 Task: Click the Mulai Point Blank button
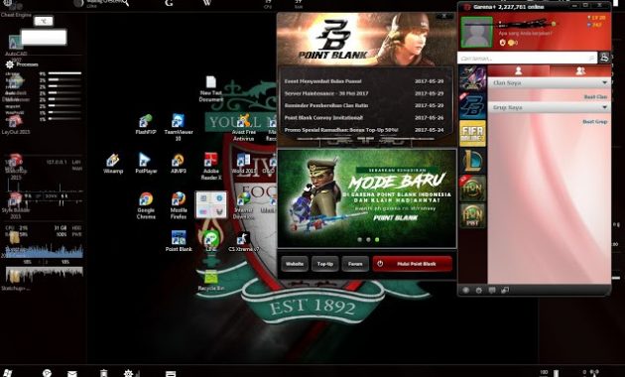tap(413, 264)
